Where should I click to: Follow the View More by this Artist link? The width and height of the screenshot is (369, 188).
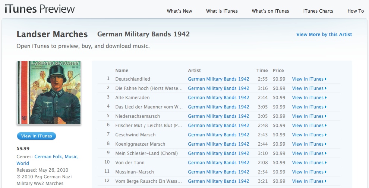pos(324,35)
